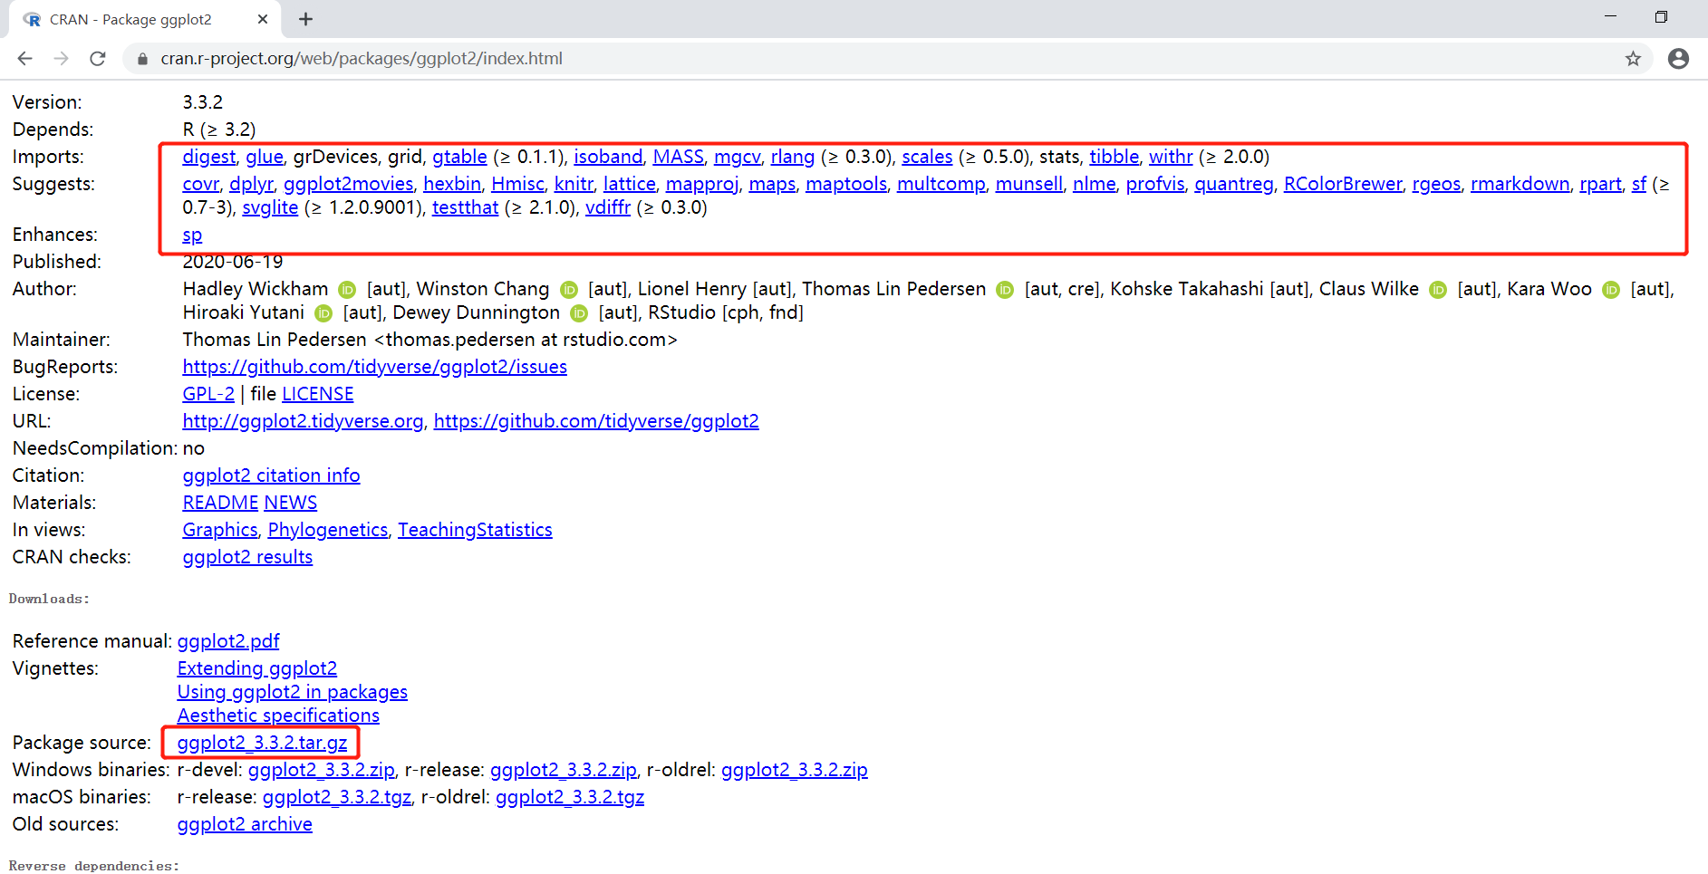Open the README materials link
This screenshot has height=874, width=1708.
[x=221, y=503]
